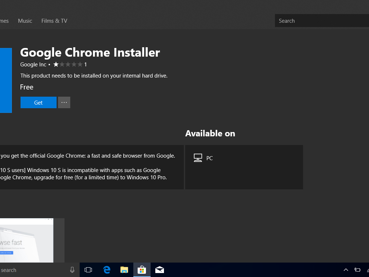
Task: Click the Available on heading
Action: click(x=210, y=133)
